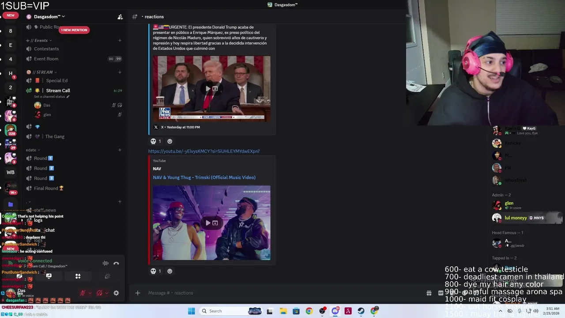Add a channel to the Events category

pyautogui.click(x=120, y=41)
